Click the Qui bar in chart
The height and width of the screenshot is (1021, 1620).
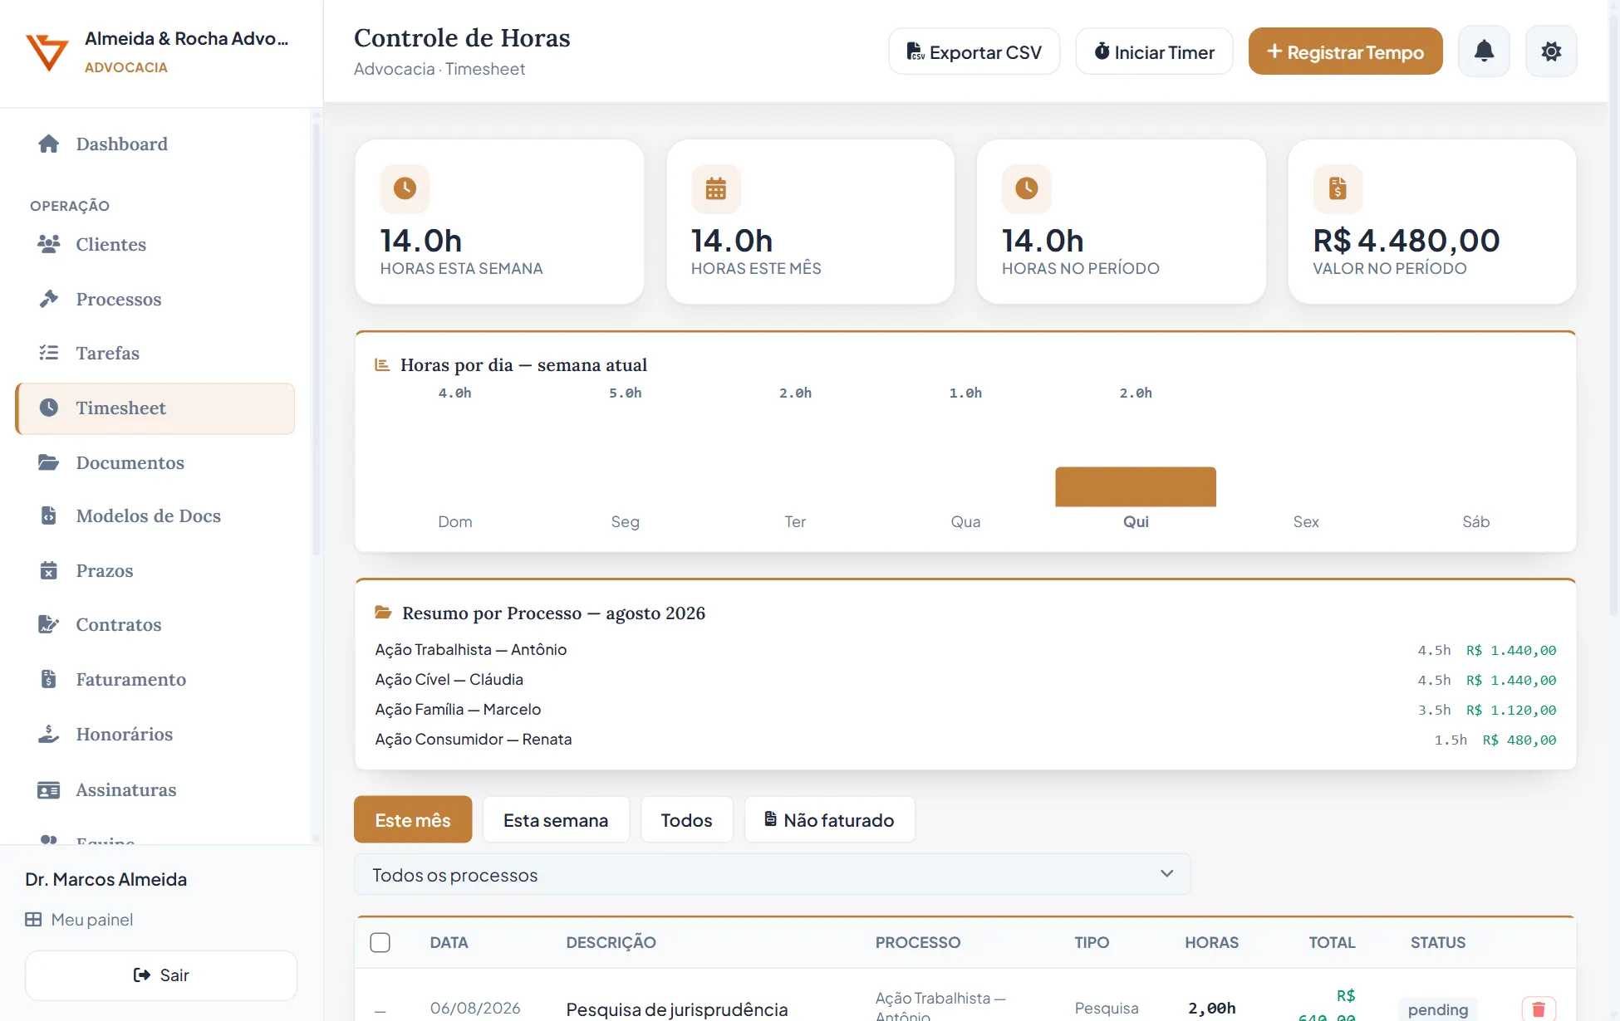(1136, 486)
